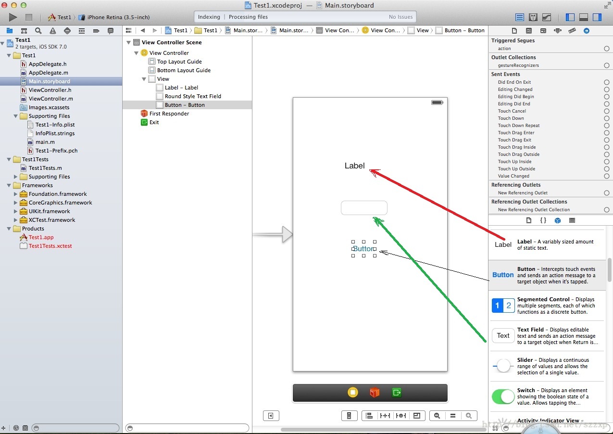
Task: Zoom in the storyboard canvas
Action: coord(469,416)
